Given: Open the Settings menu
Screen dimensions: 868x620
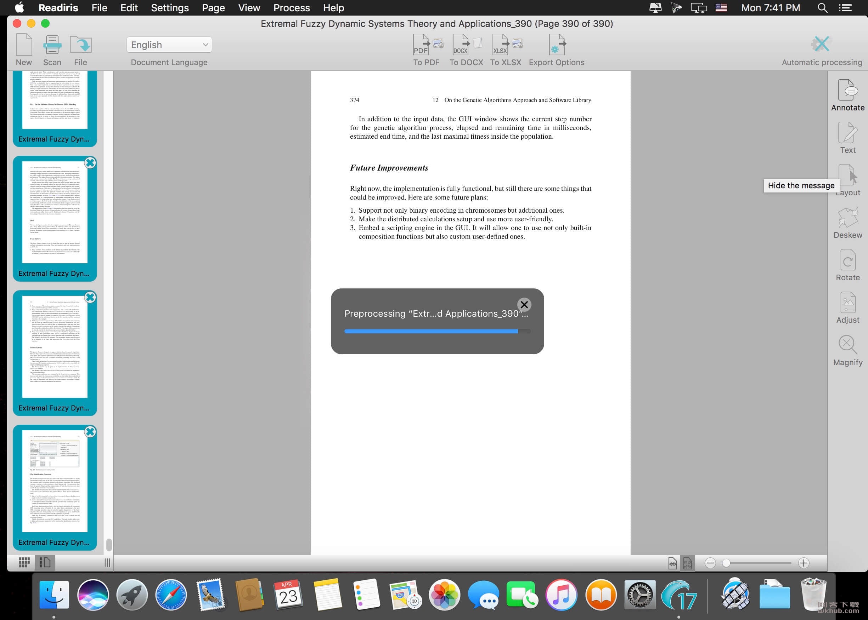Looking at the screenshot, I should (170, 8).
